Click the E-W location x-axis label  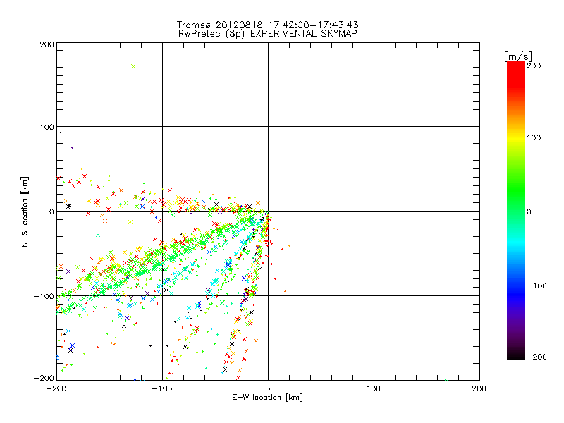(268, 398)
